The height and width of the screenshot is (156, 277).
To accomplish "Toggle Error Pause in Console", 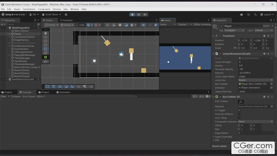I will (x=29, y=96).
